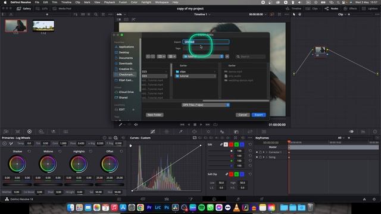Click the Export button in dialog
381x214 pixels.
point(258,115)
